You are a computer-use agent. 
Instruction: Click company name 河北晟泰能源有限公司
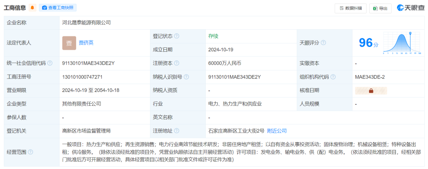[x=86, y=23]
